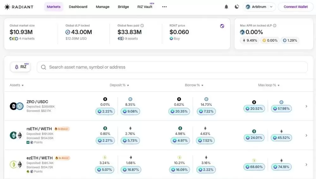Expand the ZRO / USDC row chevron

pos(306,106)
